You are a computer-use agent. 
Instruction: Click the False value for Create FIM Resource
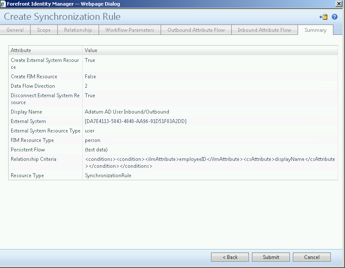click(90, 77)
